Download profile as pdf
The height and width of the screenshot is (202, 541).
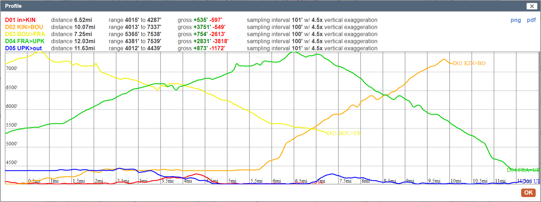coord(531,20)
